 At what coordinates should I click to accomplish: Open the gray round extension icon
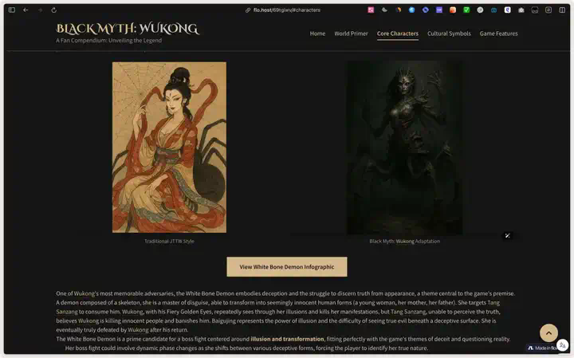coord(480,10)
